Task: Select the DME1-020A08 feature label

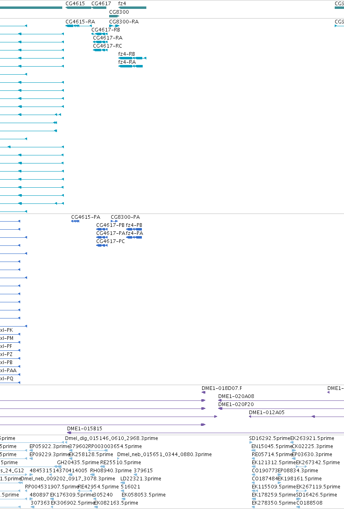Action: [236, 396]
